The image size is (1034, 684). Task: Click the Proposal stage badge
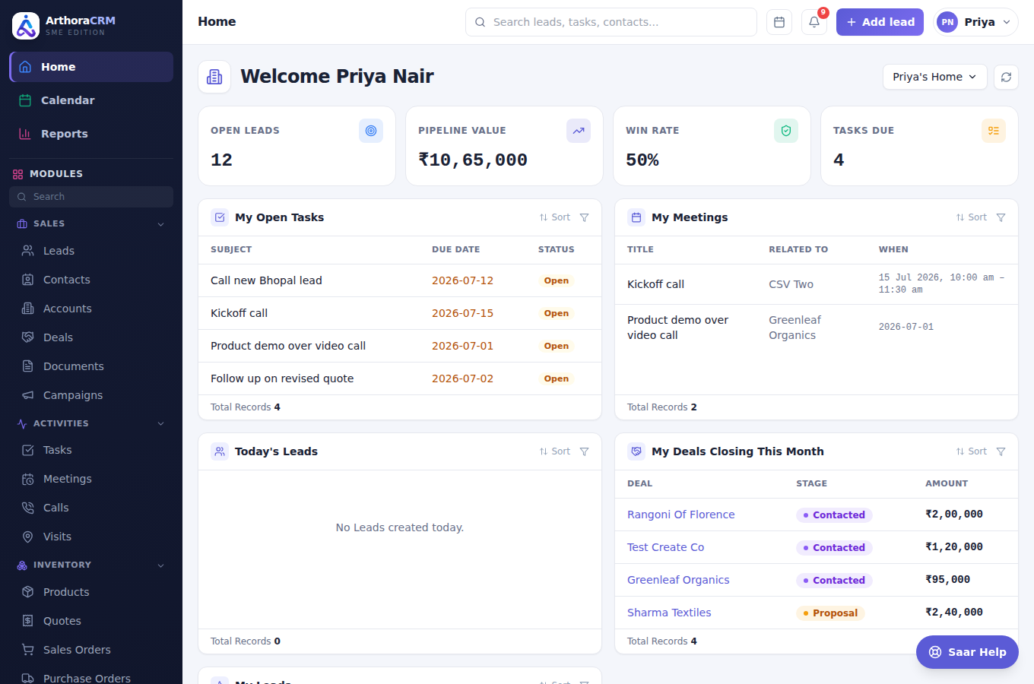coord(830,613)
